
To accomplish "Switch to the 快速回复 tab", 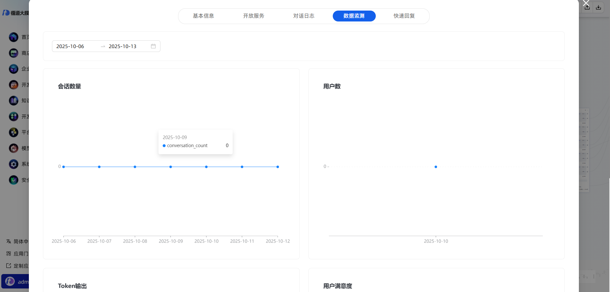I will pos(404,16).
